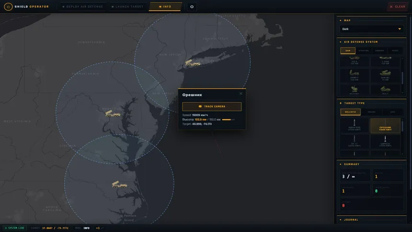The height and width of the screenshot is (232, 412).
Task: Click the red 0 summary value
Action: 343,206
